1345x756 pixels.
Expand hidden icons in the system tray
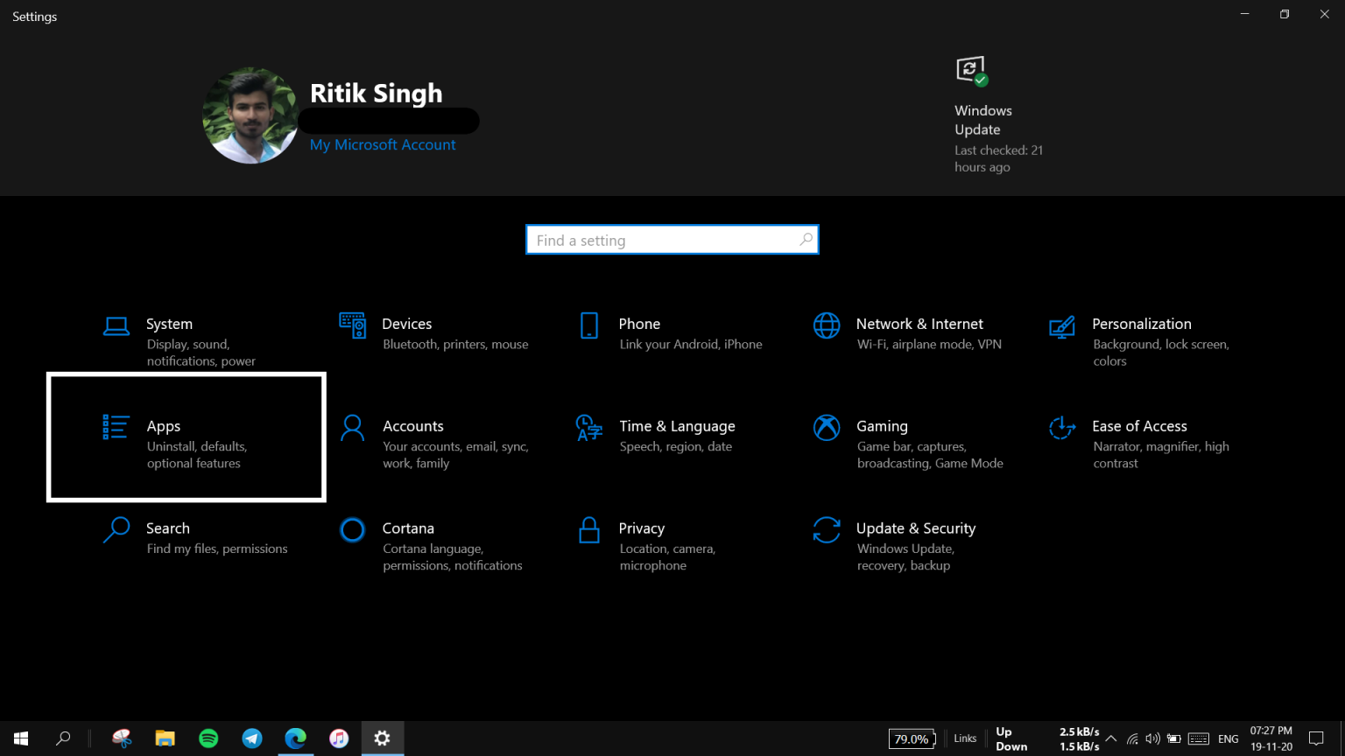click(1110, 738)
